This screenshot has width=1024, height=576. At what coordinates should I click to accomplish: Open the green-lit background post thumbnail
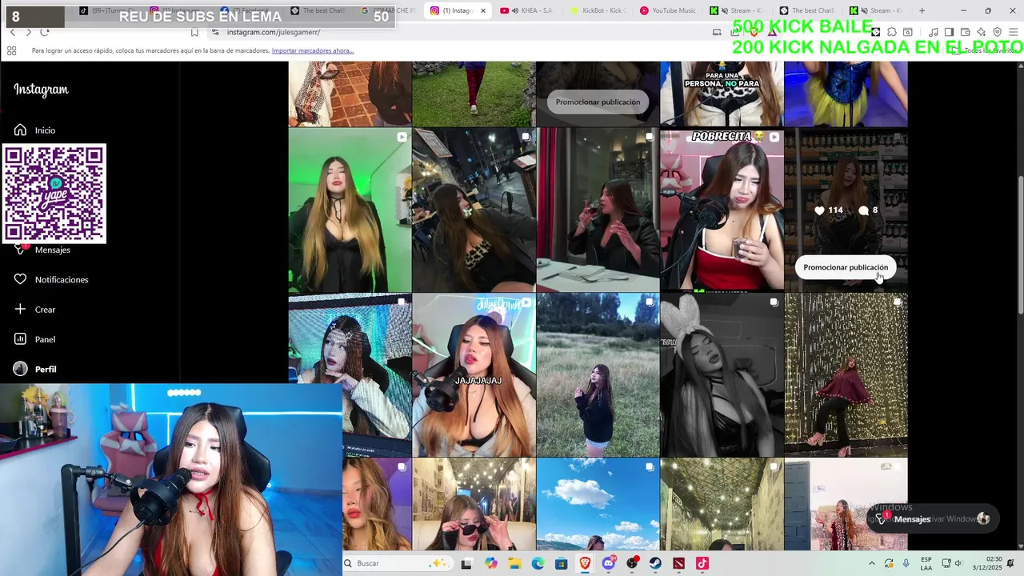(x=350, y=210)
